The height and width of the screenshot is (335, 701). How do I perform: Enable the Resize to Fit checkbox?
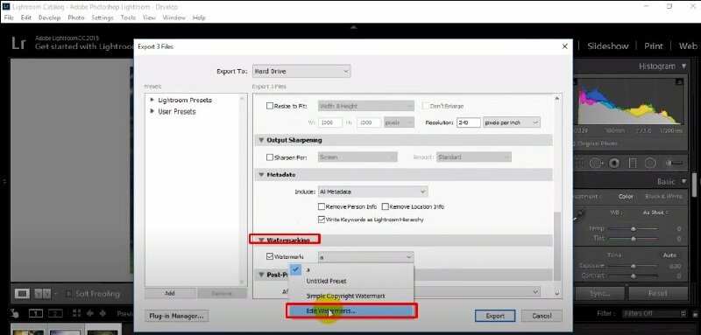pyautogui.click(x=270, y=106)
